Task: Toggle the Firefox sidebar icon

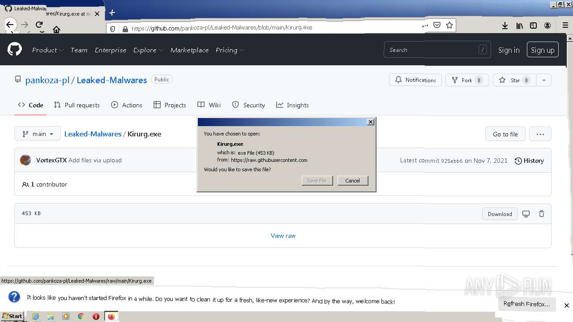Action: click(533, 26)
